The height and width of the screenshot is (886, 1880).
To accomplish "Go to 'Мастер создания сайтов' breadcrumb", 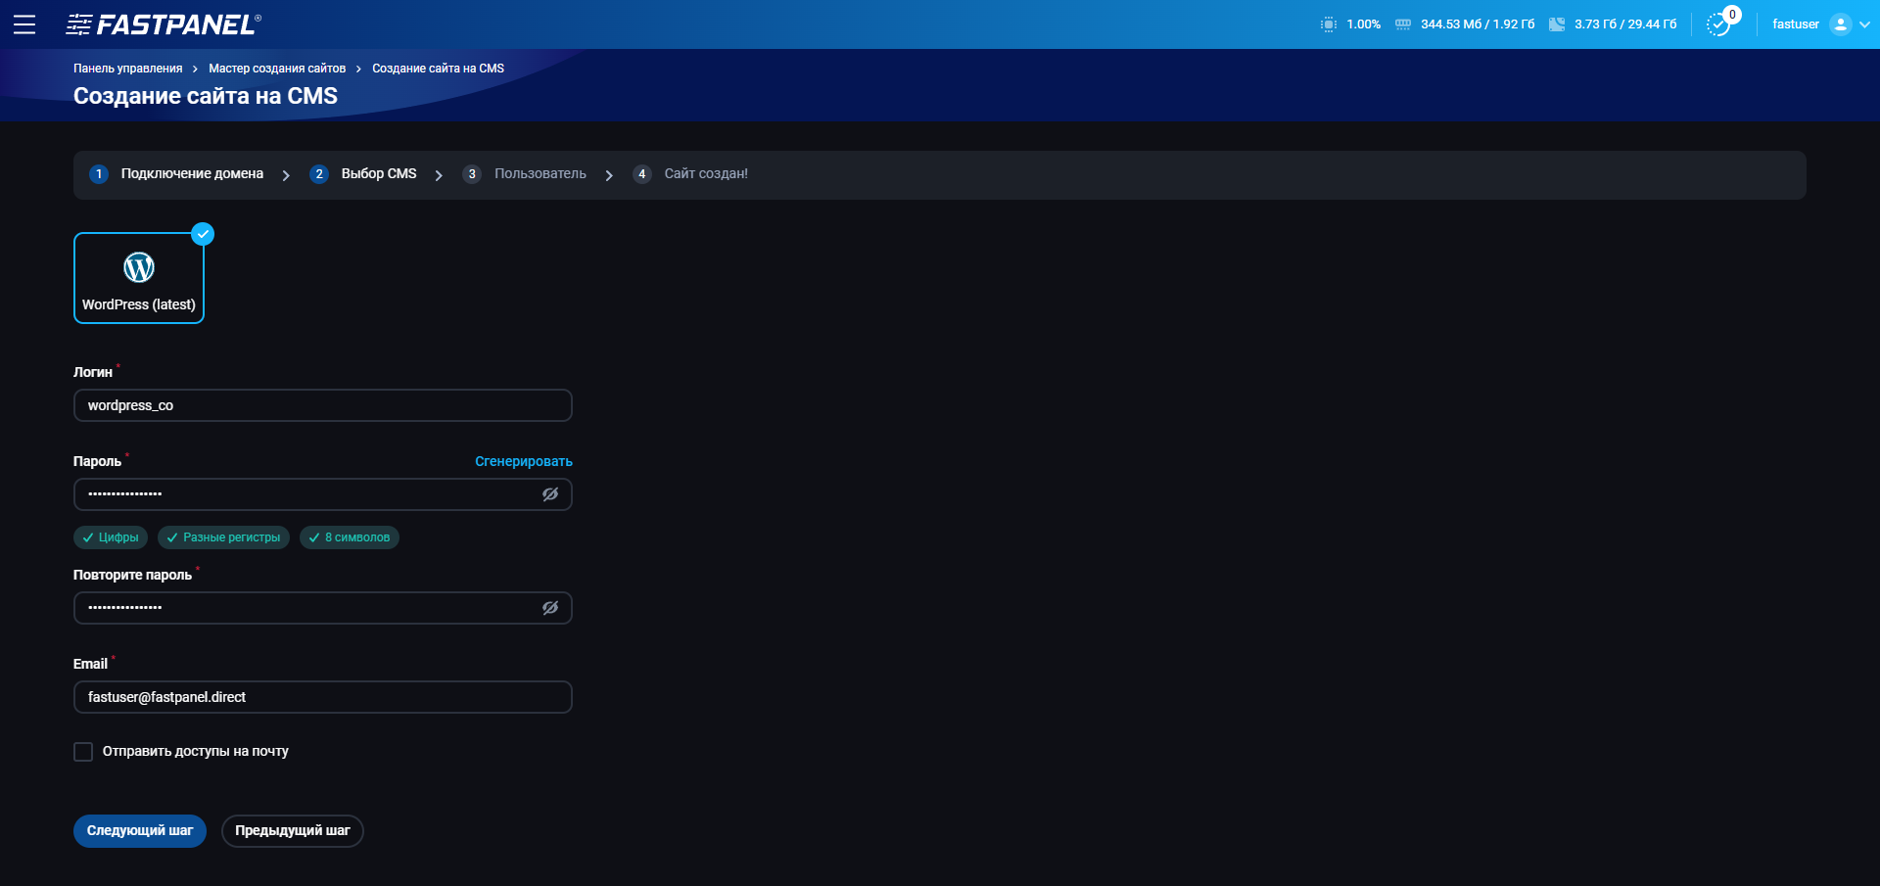I will (278, 68).
